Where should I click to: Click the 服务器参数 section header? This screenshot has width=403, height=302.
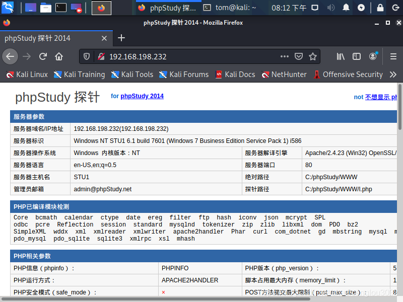click(204, 117)
